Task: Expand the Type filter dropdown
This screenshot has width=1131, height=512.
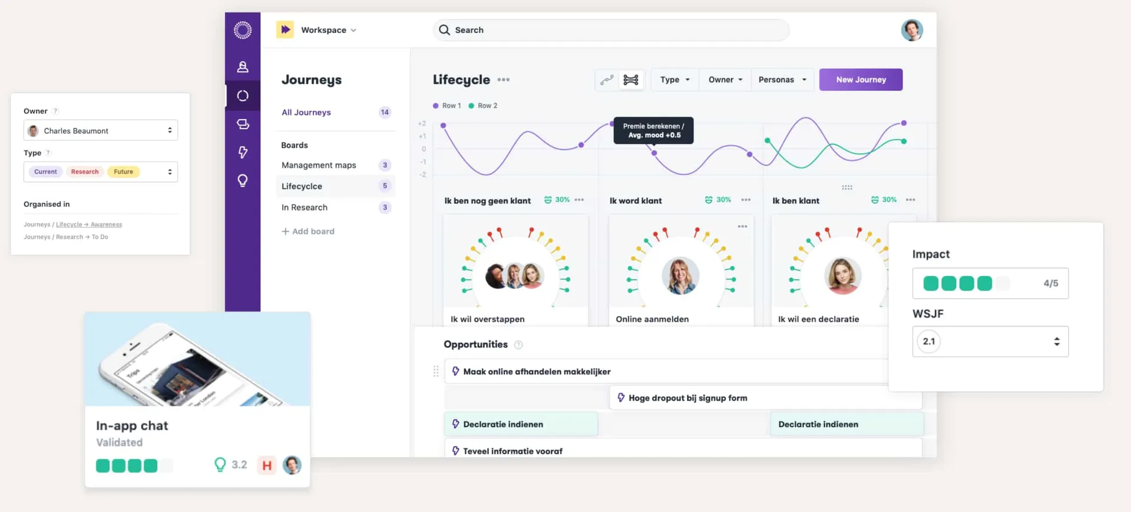Action: coord(675,80)
